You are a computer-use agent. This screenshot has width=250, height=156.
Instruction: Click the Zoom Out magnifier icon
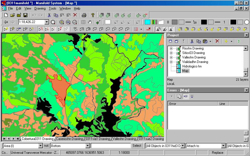[x=68, y=22]
